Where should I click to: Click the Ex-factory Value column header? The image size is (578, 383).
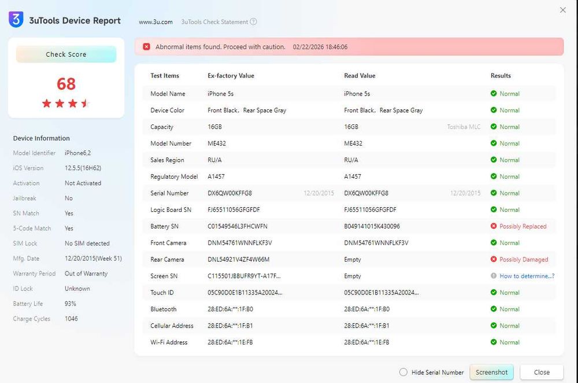pos(231,76)
